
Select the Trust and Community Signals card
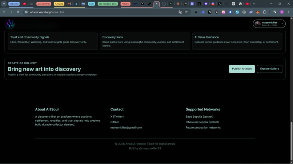[x=53, y=41]
